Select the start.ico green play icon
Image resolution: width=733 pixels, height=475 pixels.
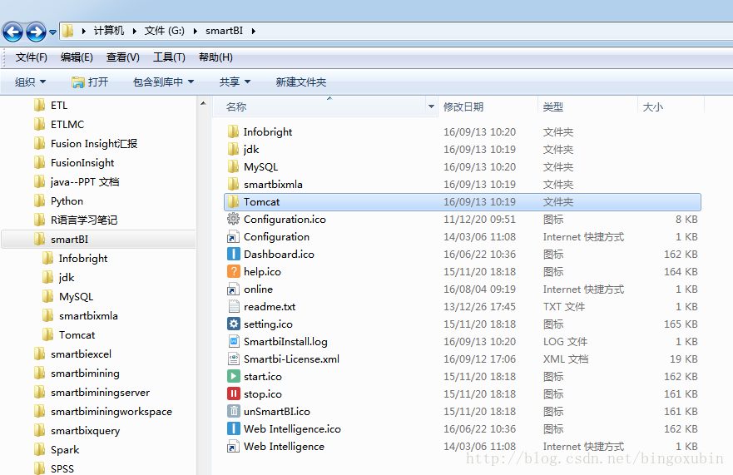tap(233, 376)
